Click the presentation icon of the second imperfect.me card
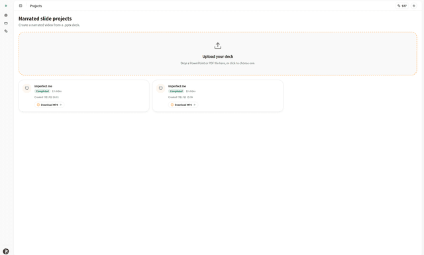 click(160, 88)
